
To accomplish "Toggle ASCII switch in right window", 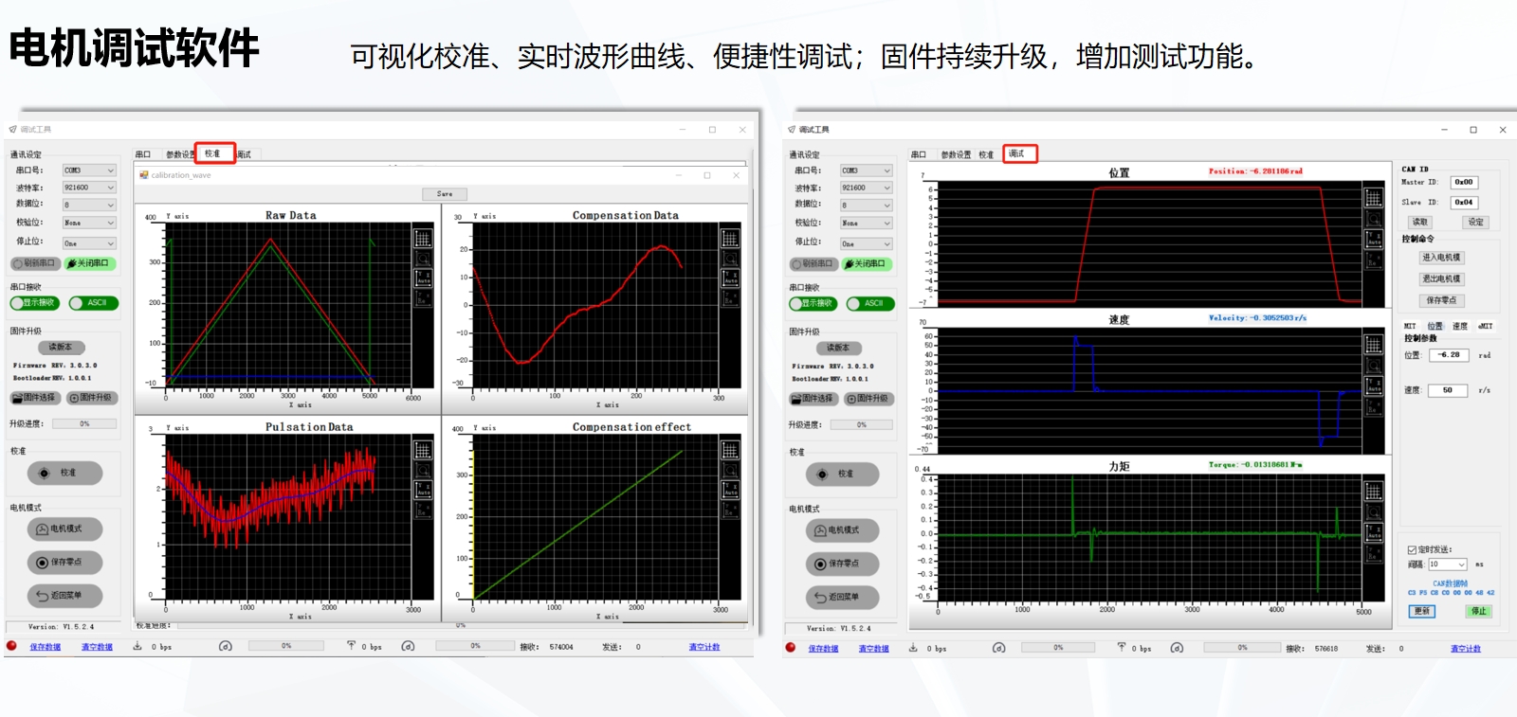I will click(869, 304).
